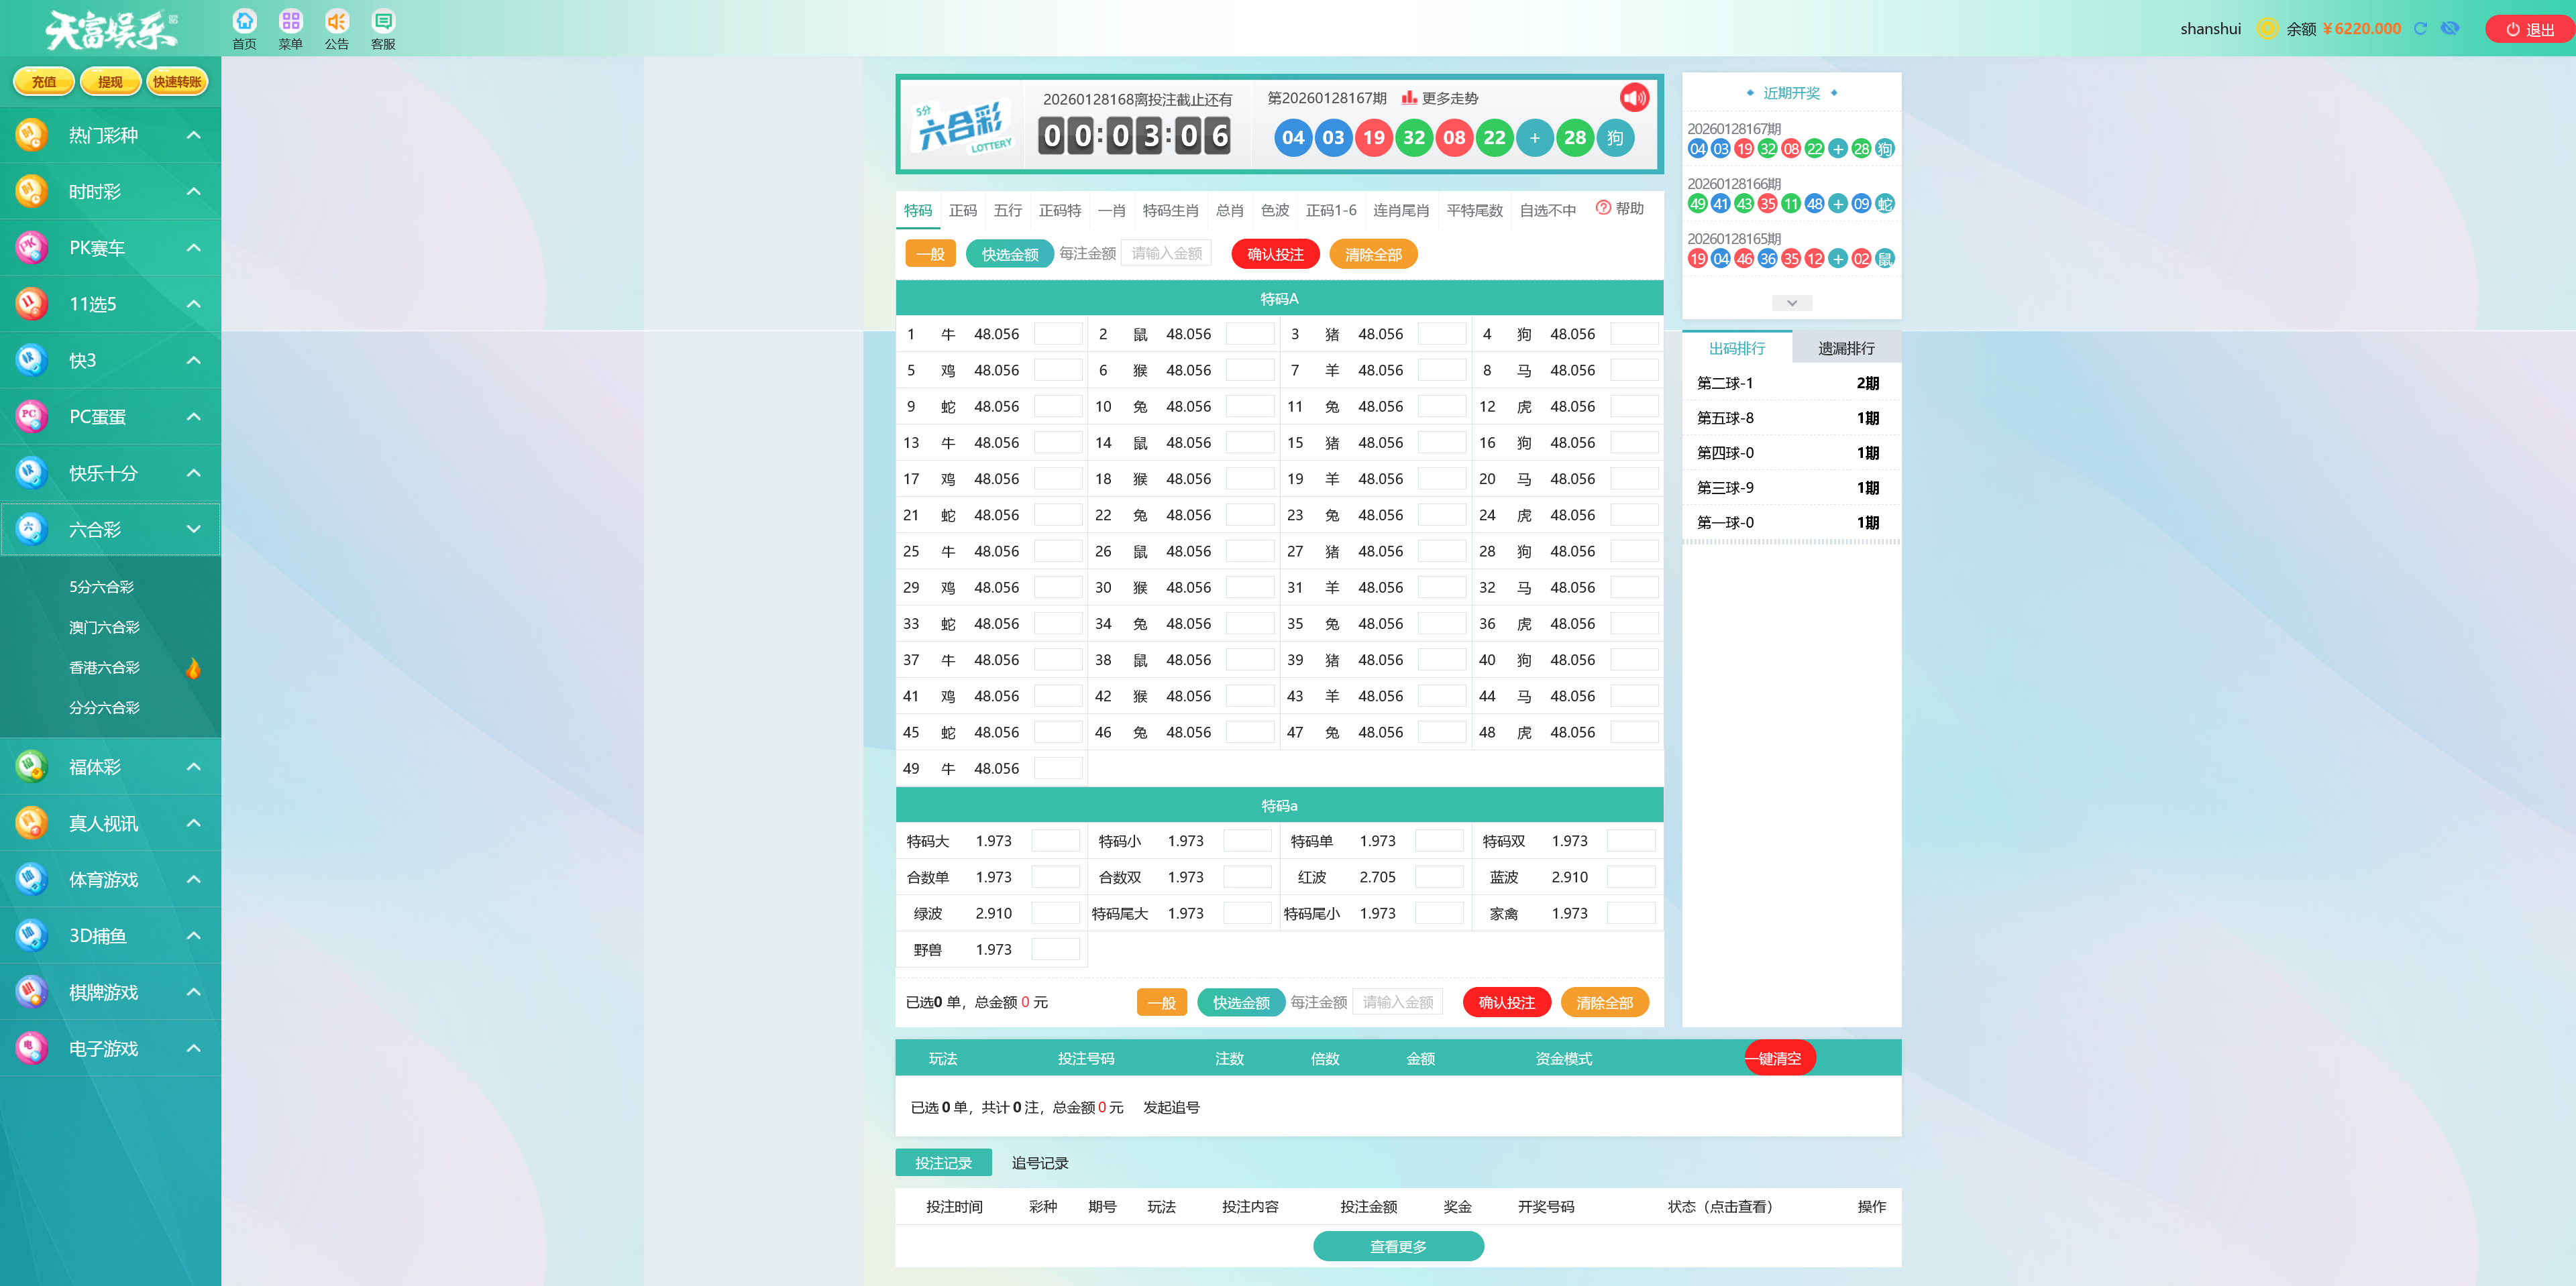
Task: Open the 帮助 help icon
Action: (1603, 208)
